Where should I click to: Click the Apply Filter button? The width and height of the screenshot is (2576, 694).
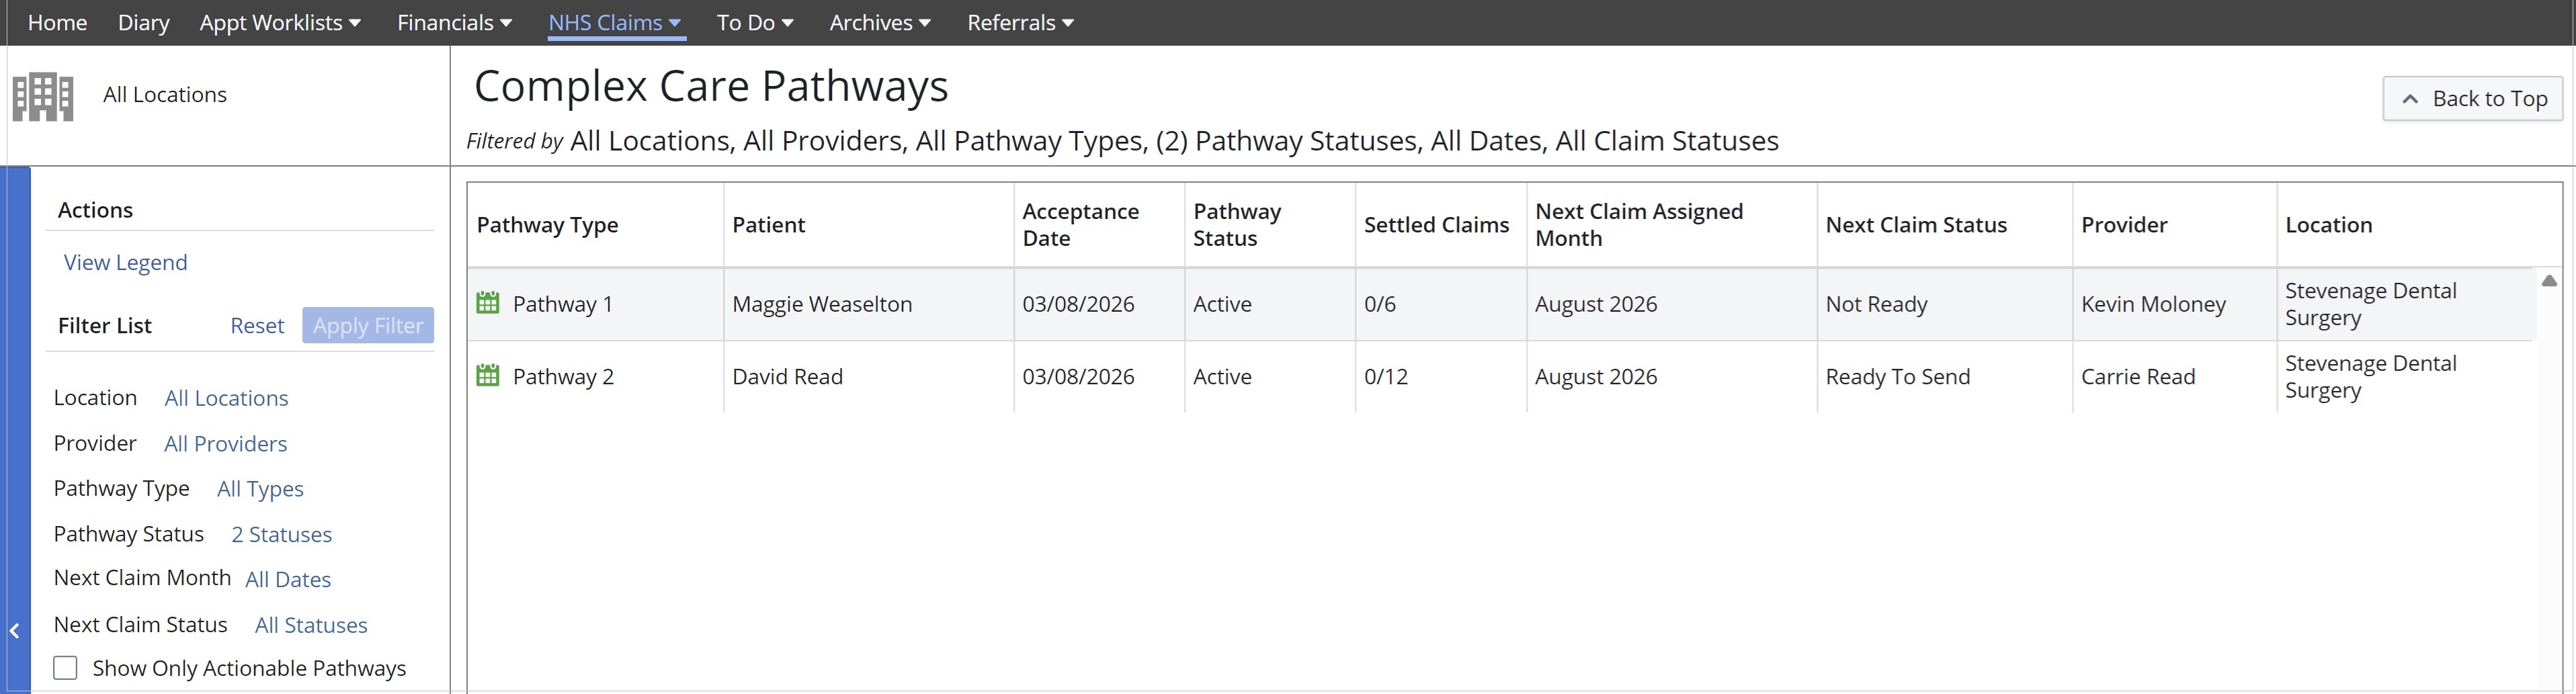[x=368, y=325]
